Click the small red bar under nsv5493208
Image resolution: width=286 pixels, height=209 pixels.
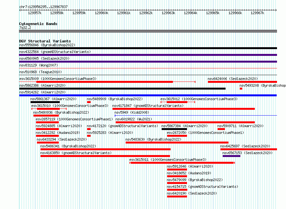241,89
